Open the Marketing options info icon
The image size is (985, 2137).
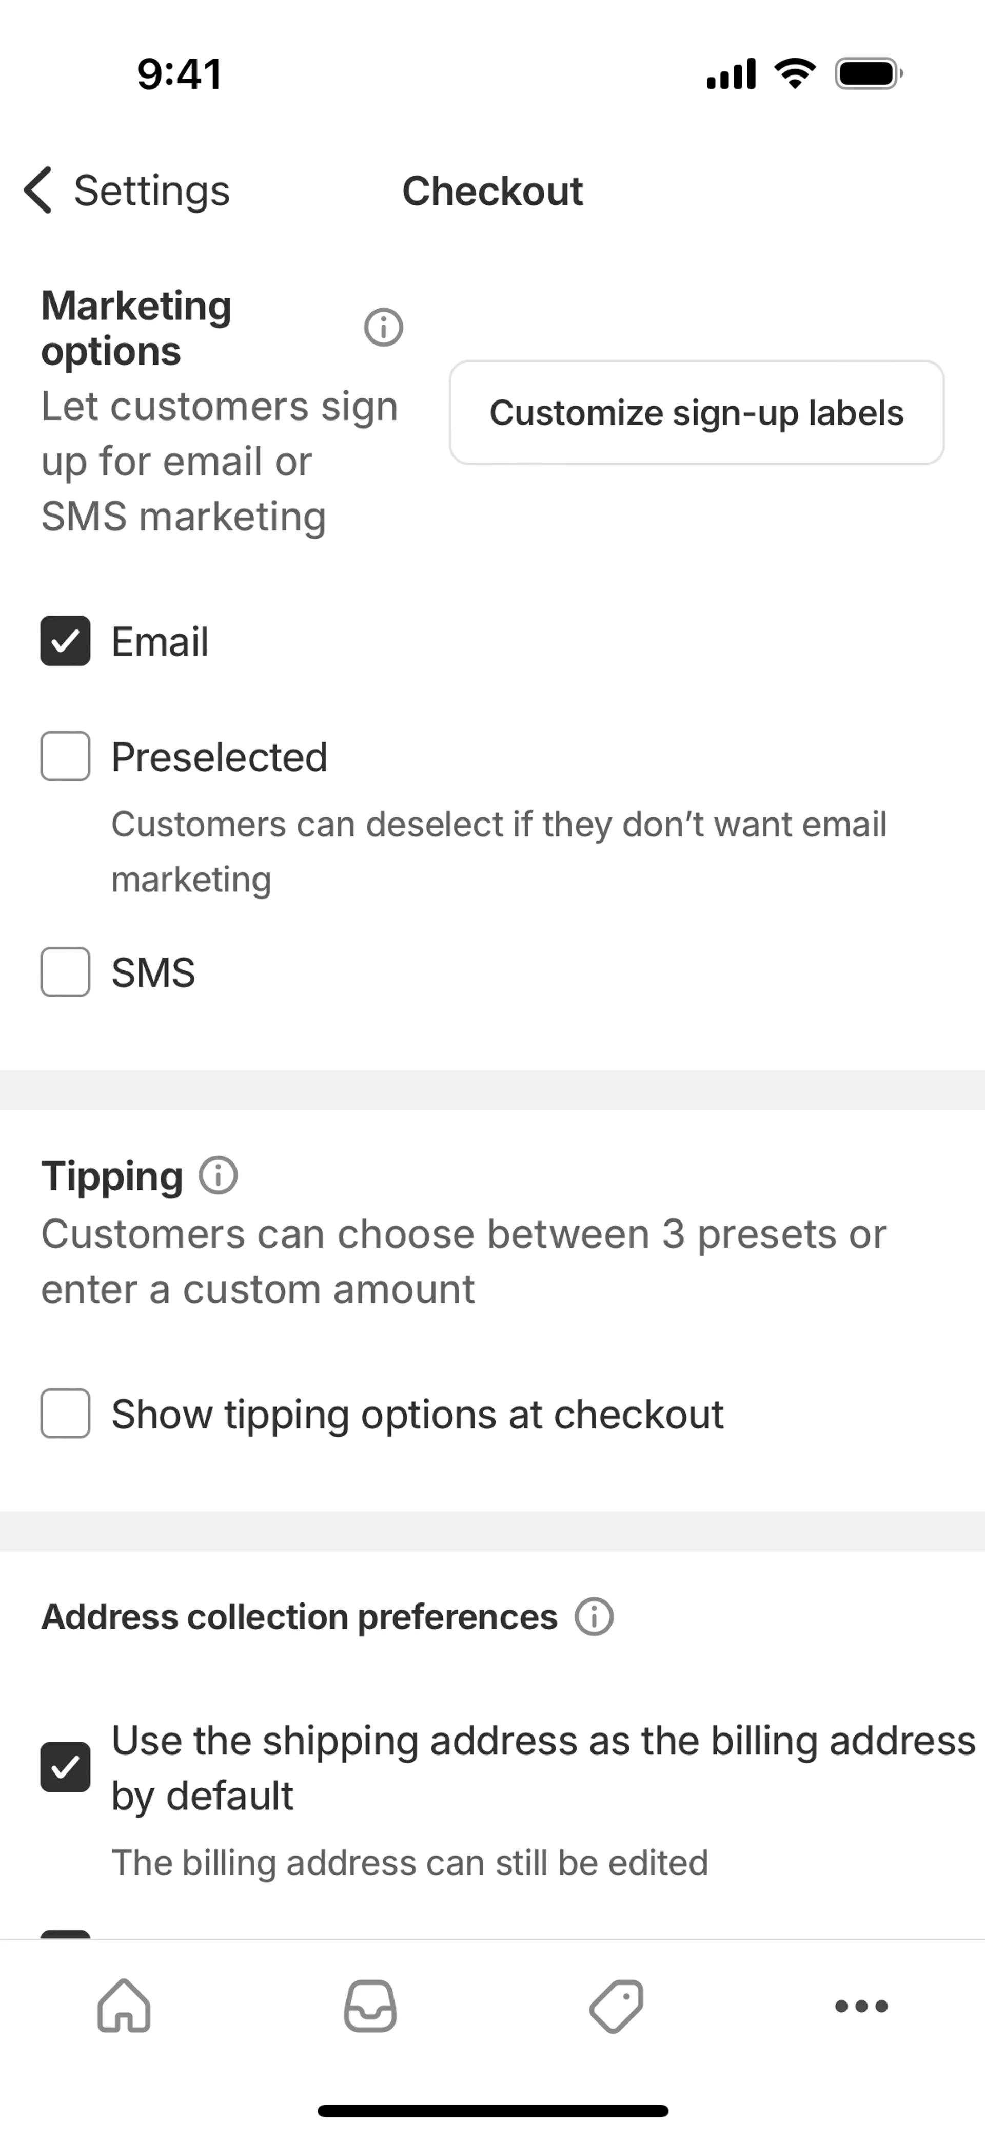[383, 328]
